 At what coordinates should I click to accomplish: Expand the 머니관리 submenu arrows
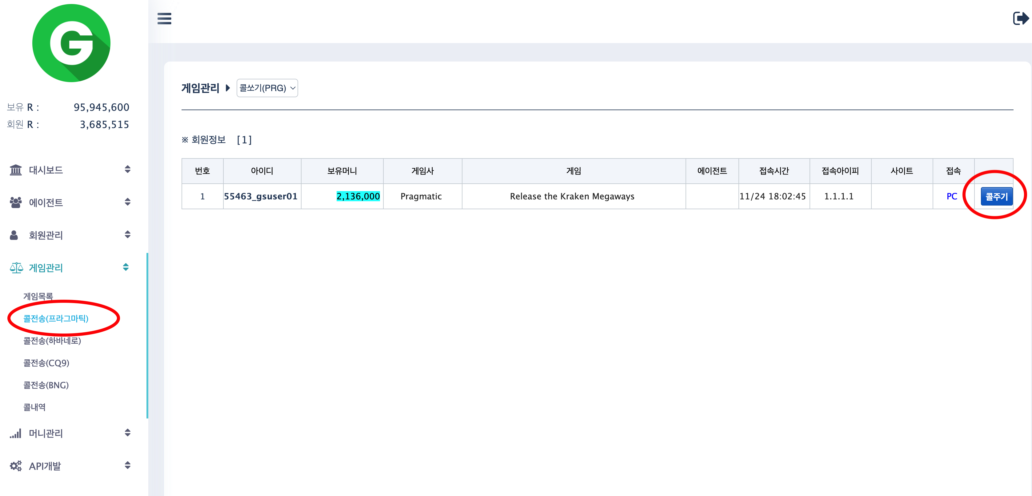[127, 433]
